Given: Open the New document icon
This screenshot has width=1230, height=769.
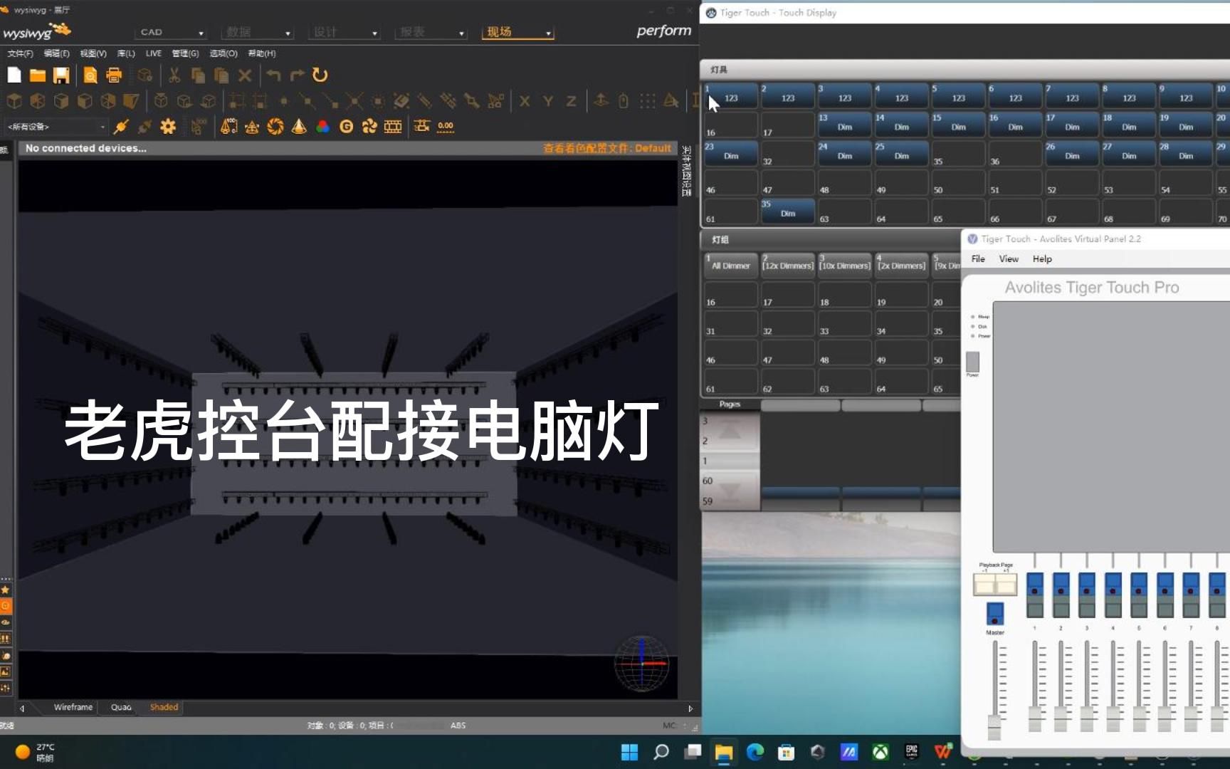Looking at the screenshot, I should coord(14,74).
